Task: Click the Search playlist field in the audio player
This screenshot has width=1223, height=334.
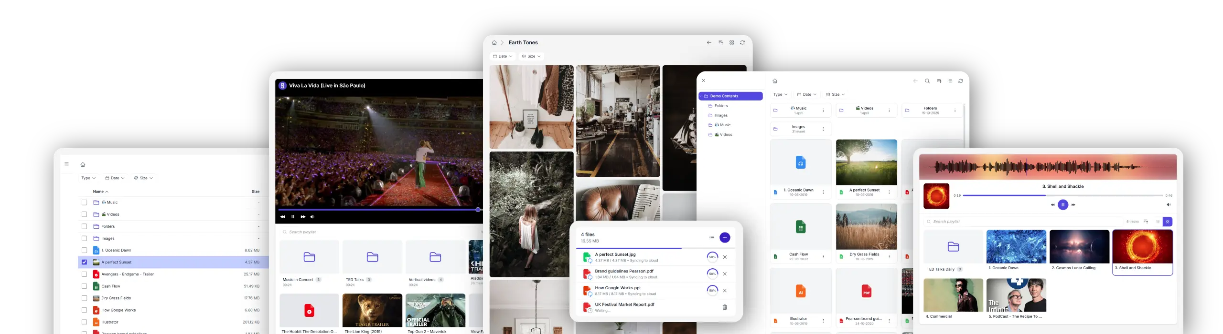Action: coord(1022,222)
